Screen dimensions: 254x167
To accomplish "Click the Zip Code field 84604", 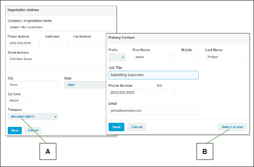I will pos(19,101).
